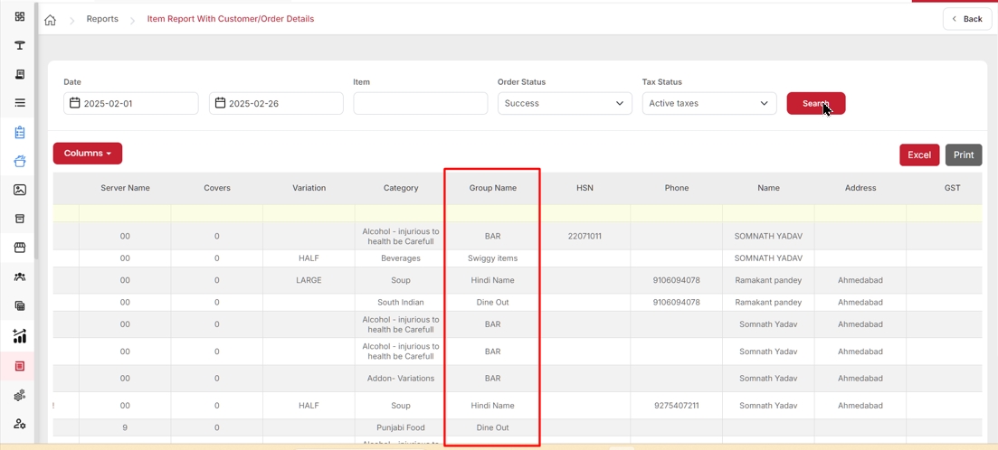
Task: Select the list menu icon in sidebar
Action: click(20, 102)
